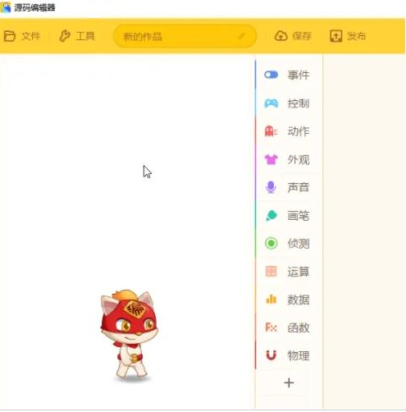Image resolution: width=406 pixels, height=412 pixels.
Task: Open the 侦测 sensing category
Action: pyautogui.click(x=287, y=243)
